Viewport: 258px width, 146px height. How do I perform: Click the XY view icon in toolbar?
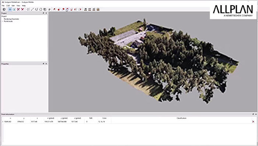tap(90, 9)
